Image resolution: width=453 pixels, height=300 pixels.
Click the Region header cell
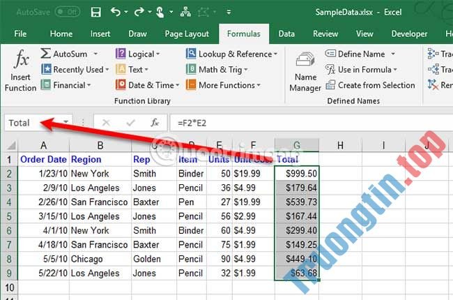(100, 159)
